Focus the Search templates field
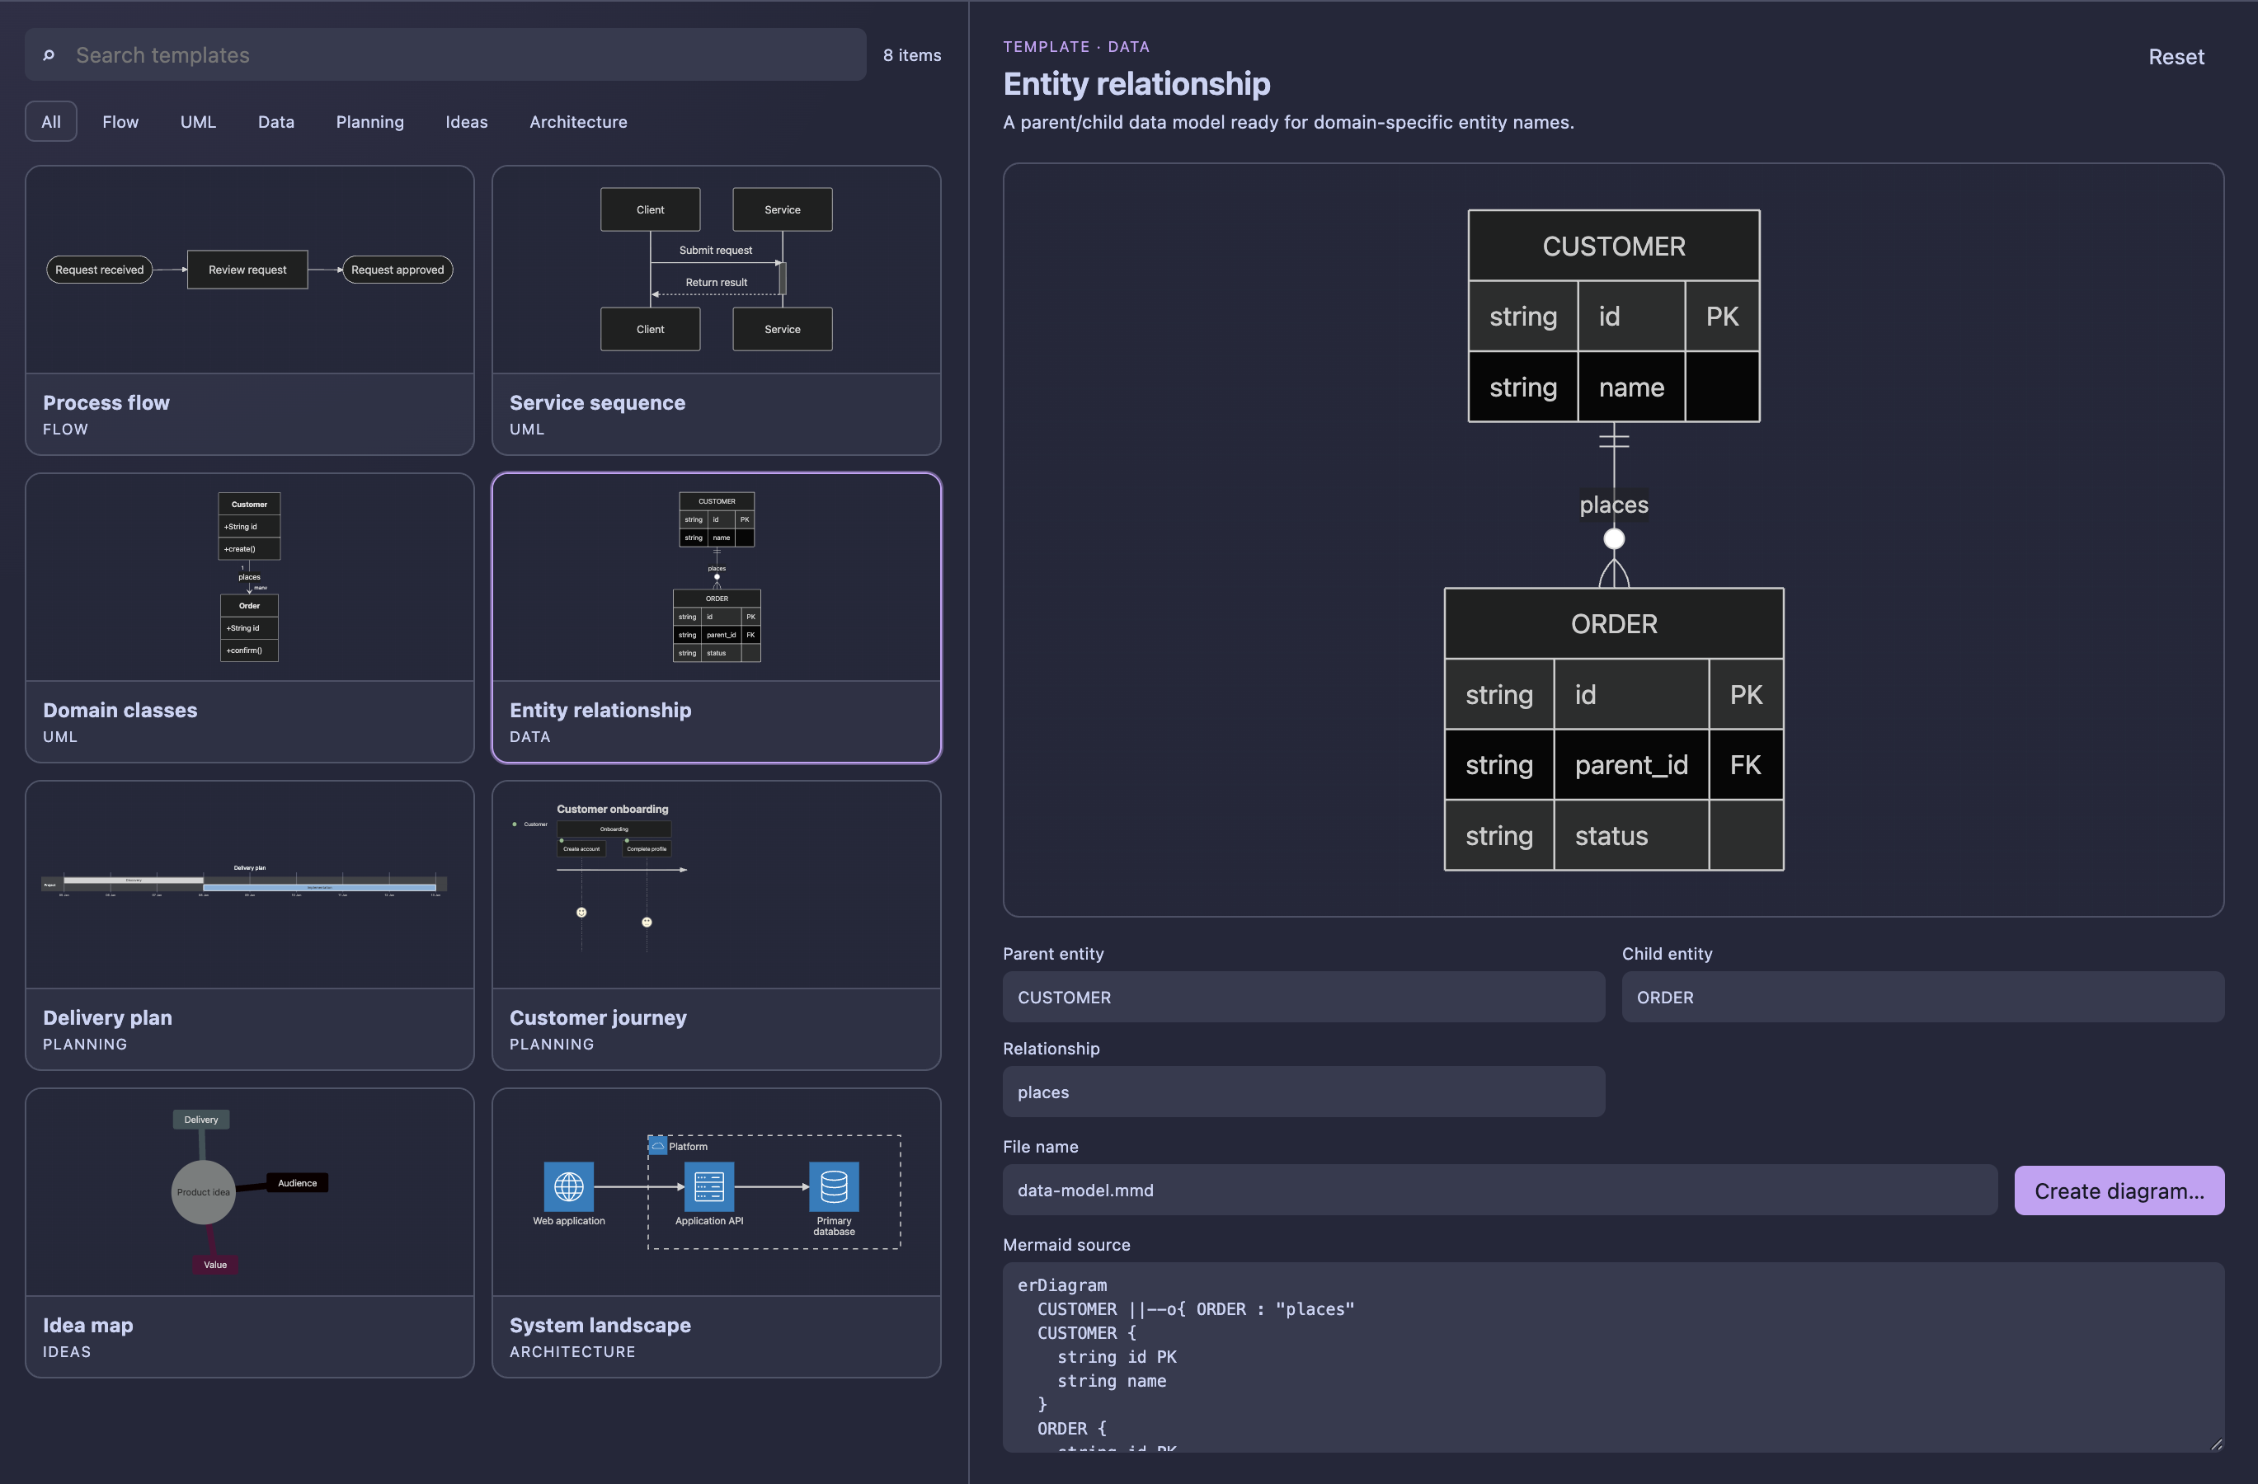This screenshot has height=1484, width=2258. click(445, 55)
